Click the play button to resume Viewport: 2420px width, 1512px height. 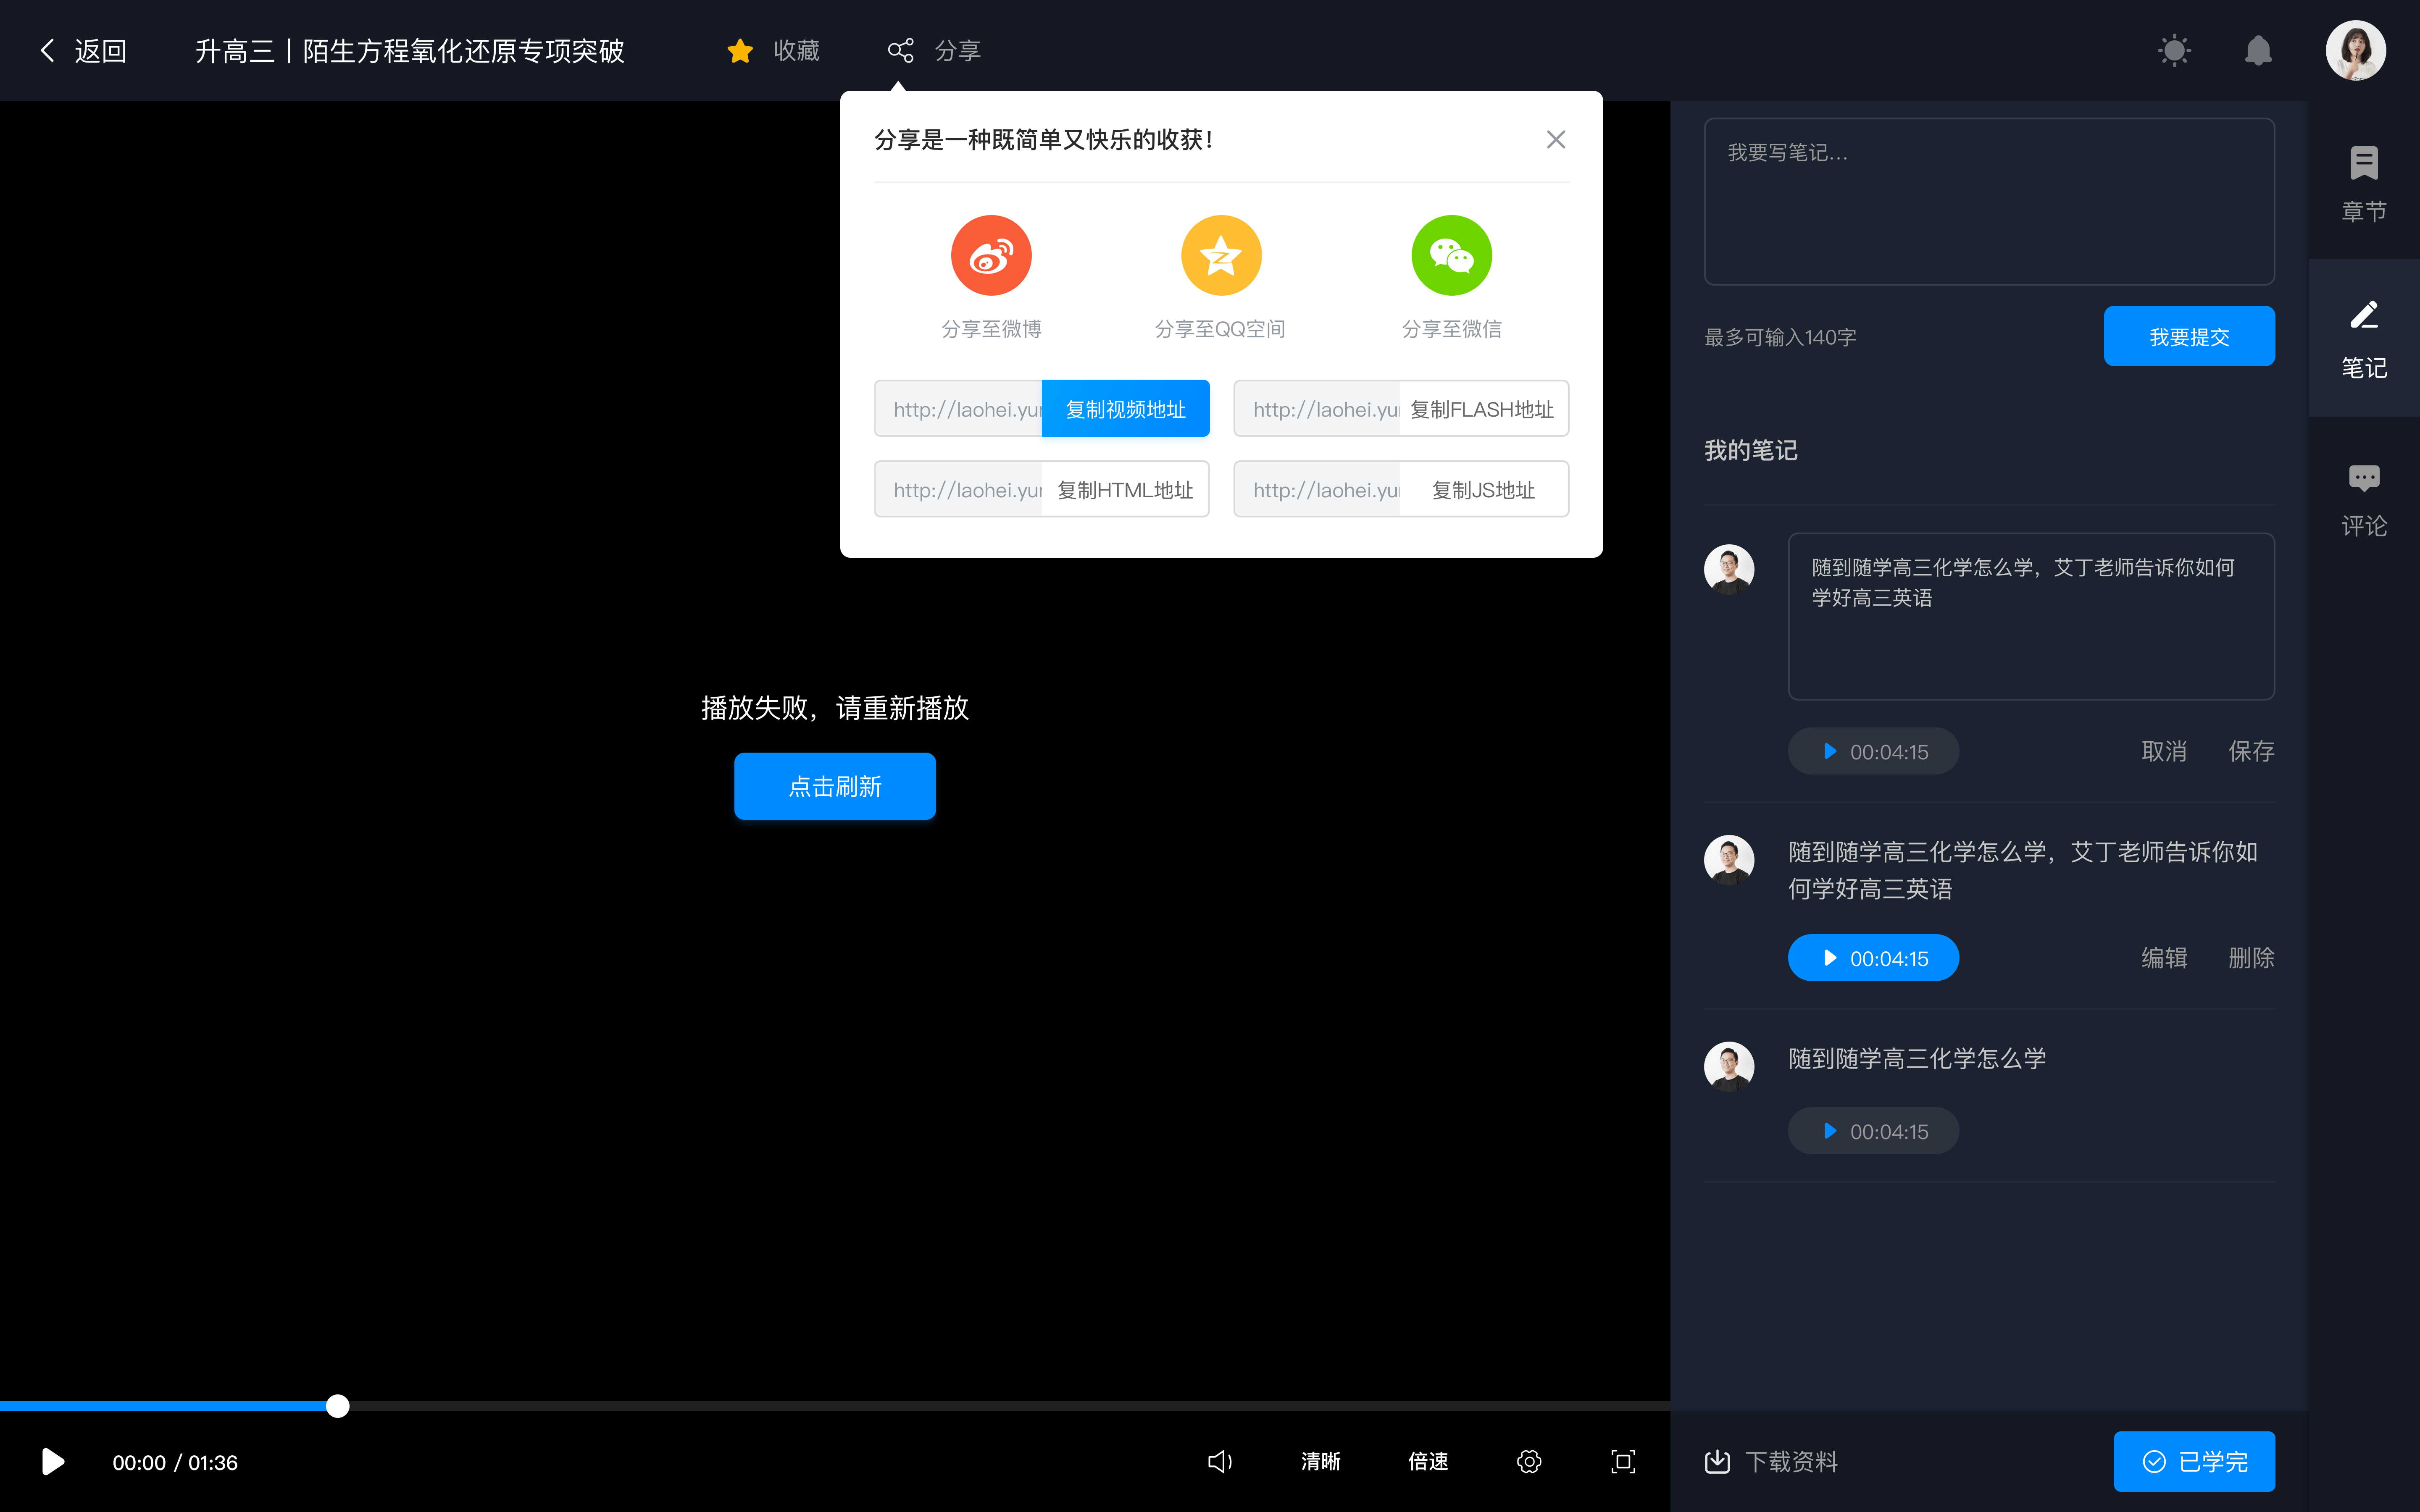click(52, 1462)
